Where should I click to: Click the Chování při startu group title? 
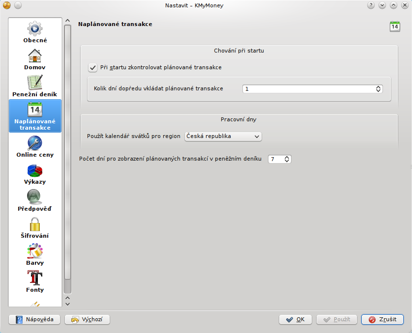point(239,51)
